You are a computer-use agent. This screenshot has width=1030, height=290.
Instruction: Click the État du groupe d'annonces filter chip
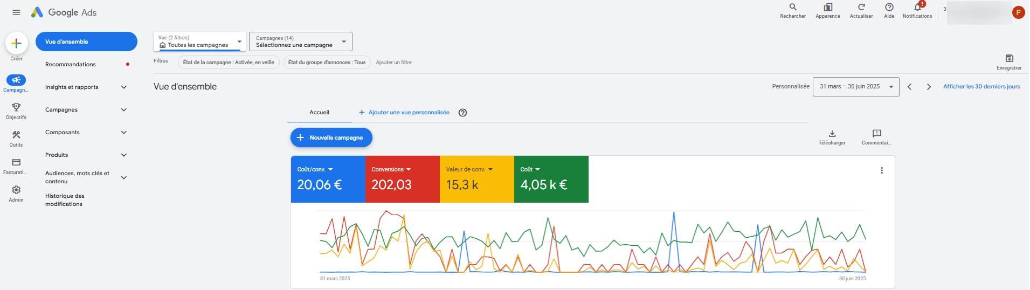(x=327, y=63)
